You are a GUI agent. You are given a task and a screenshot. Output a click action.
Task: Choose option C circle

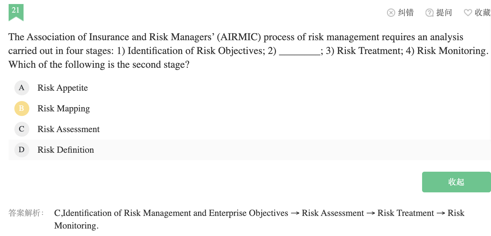tap(22, 129)
